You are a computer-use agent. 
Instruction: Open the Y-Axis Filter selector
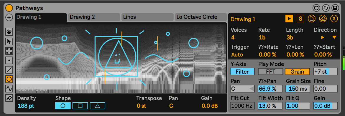click(242, 72)
